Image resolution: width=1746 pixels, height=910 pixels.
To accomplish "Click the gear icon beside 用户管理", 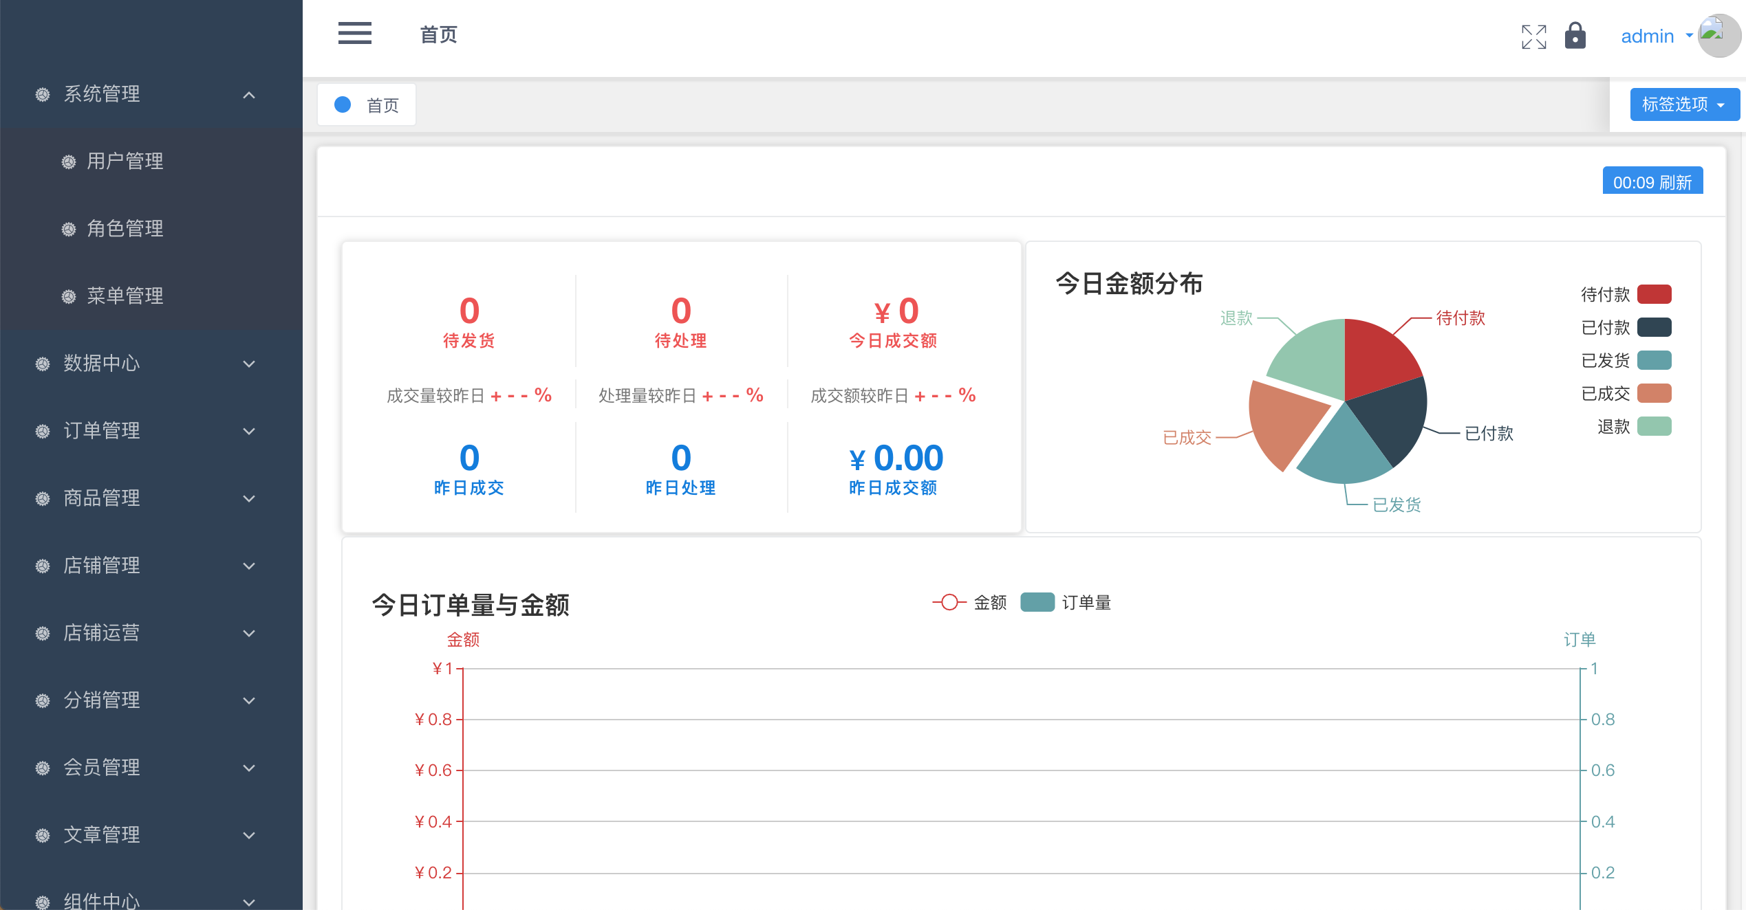I will click(69, 162).
